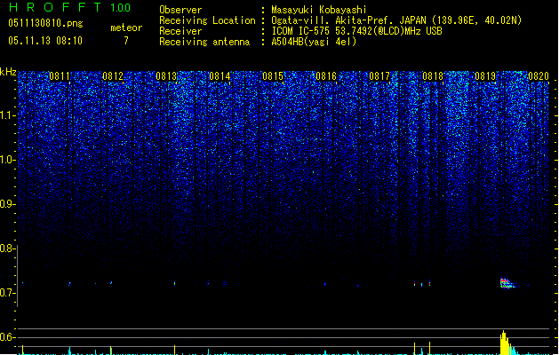Select the Ogata-vill. Akita-Pref. JAPAN location text
The image size is (559, 355).
[x=396, y=20]
